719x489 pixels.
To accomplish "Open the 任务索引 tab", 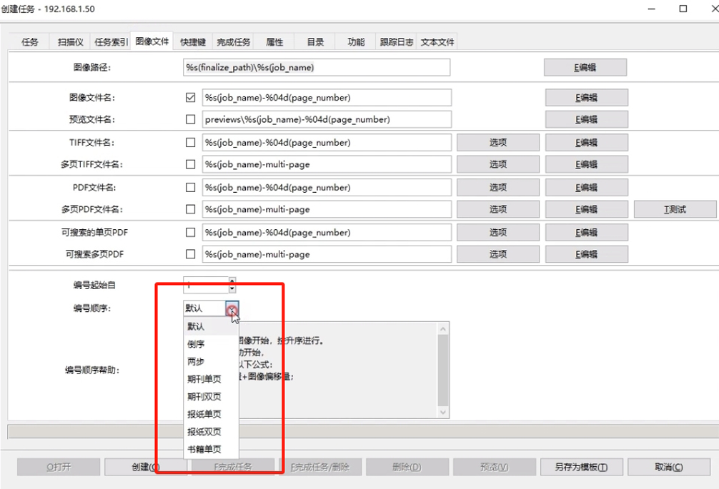I will 111,42.
